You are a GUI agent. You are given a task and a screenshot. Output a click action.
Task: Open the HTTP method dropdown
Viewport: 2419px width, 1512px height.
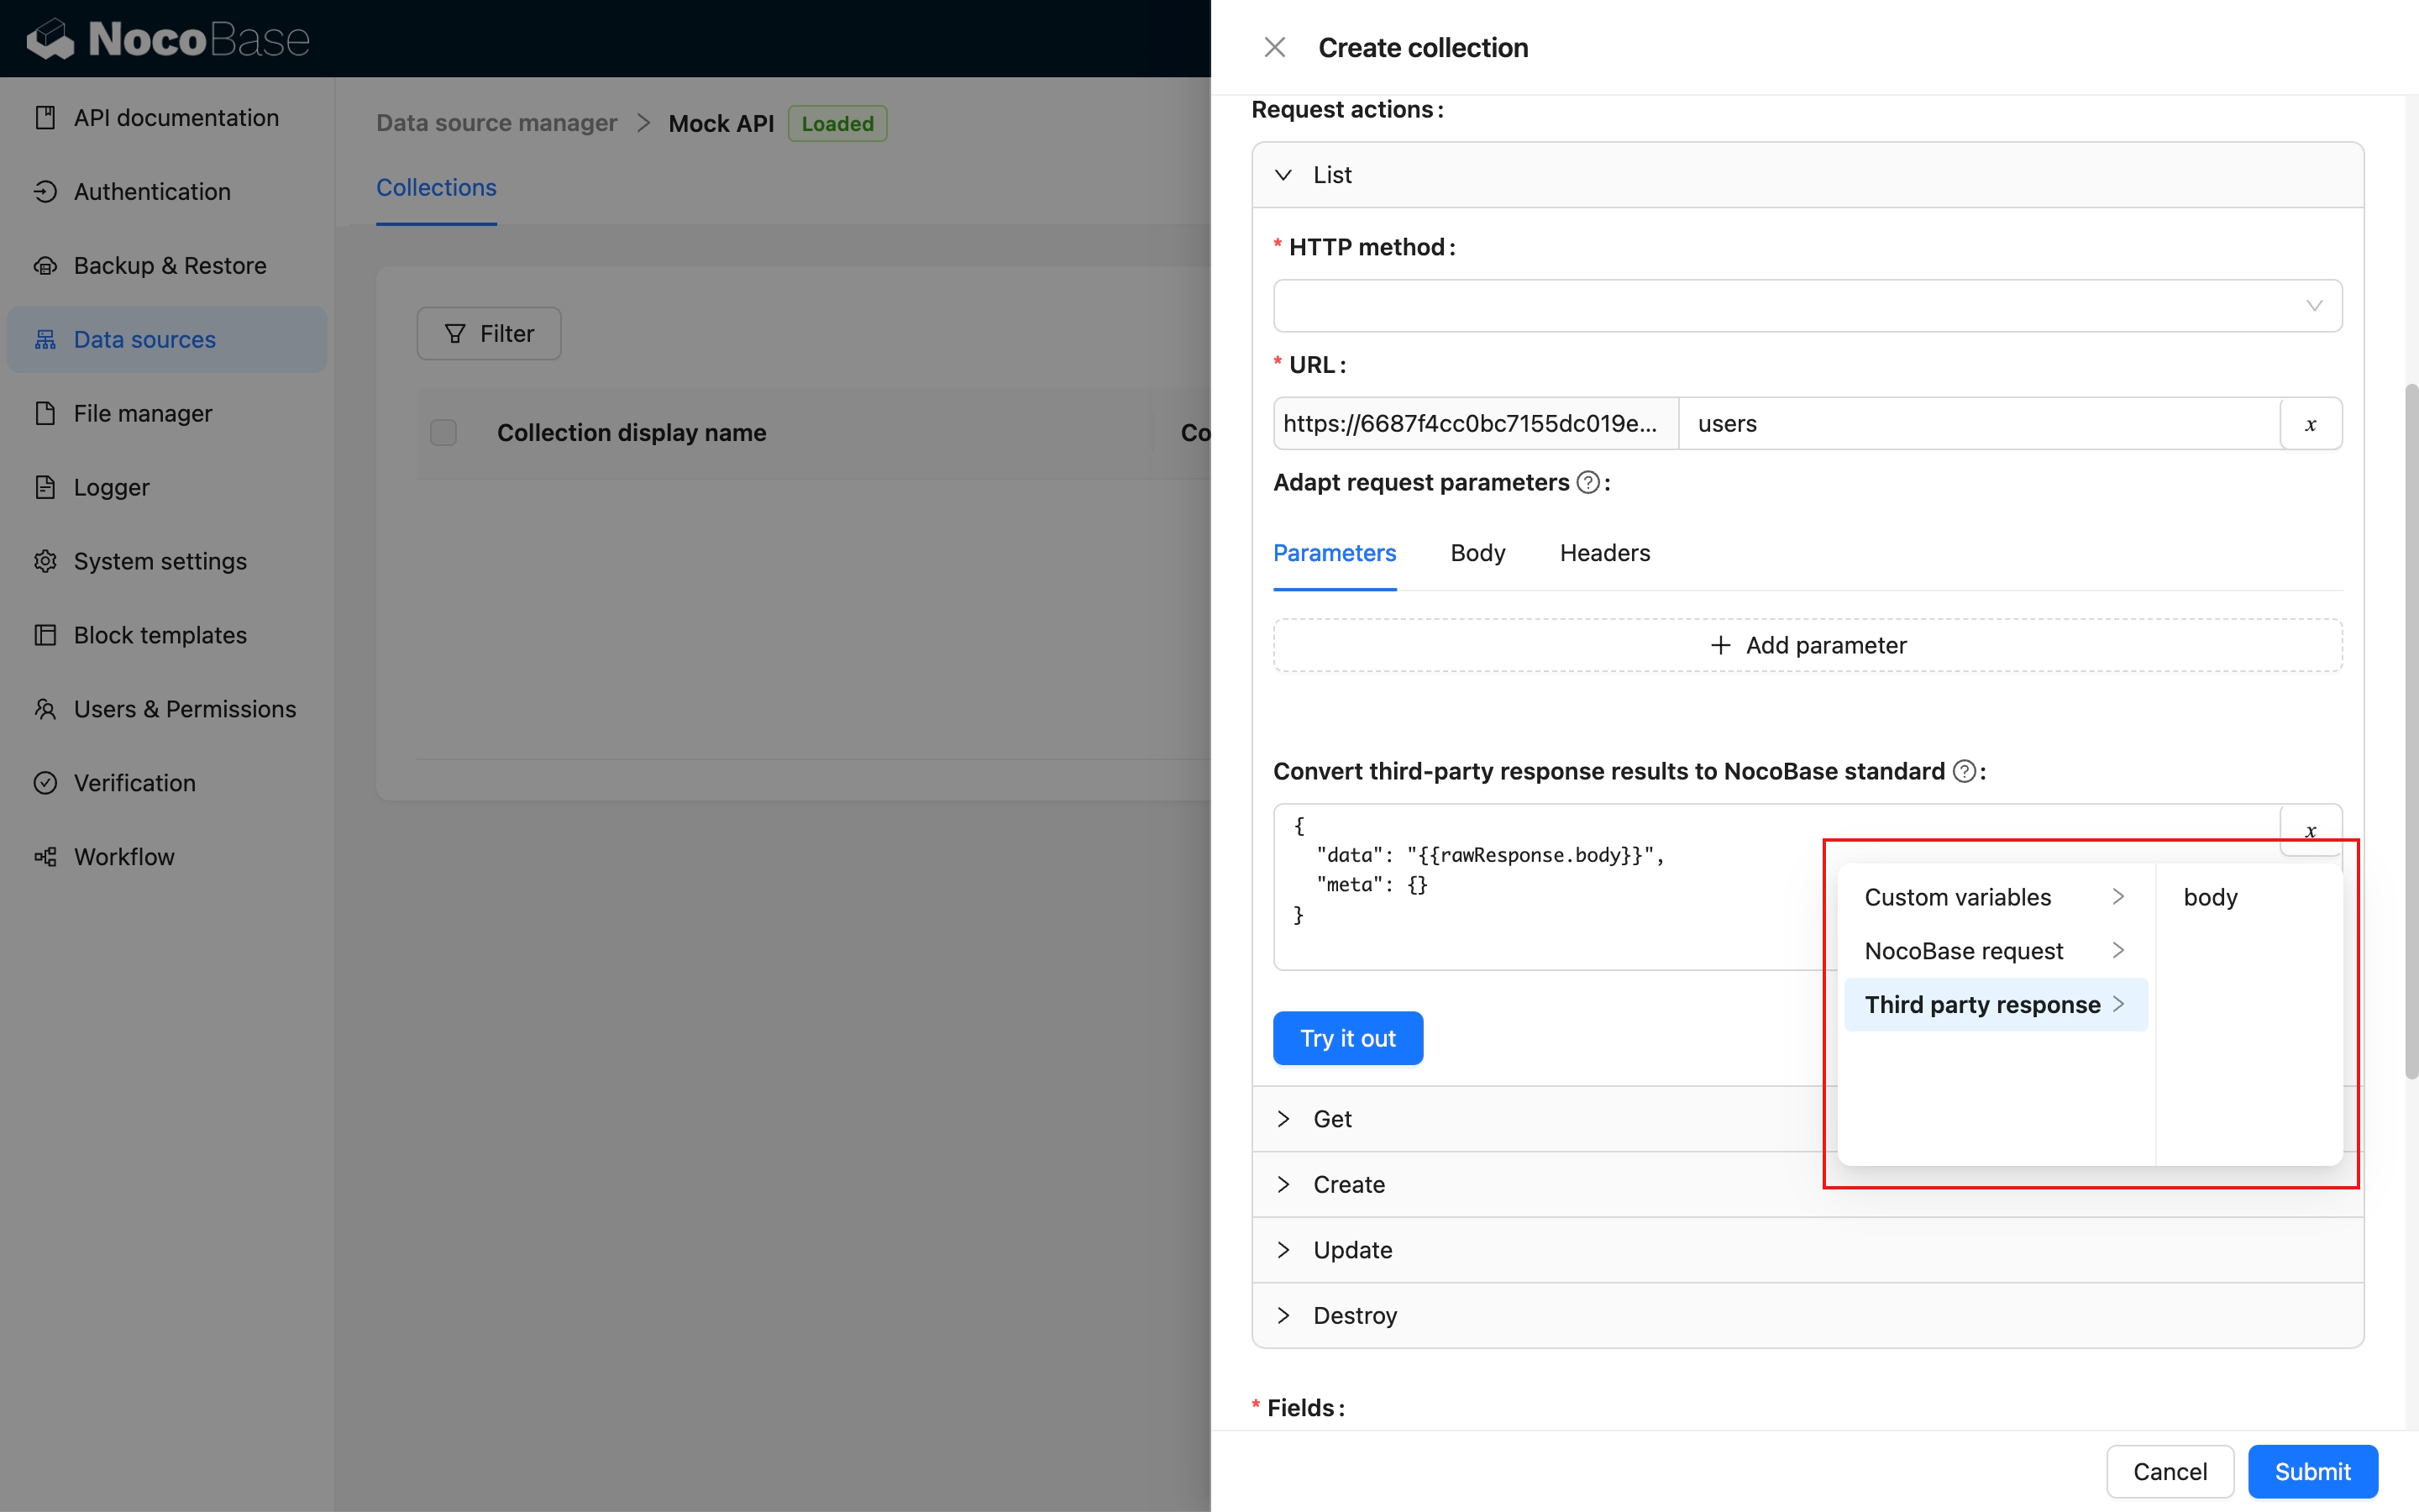(1806, 306)
